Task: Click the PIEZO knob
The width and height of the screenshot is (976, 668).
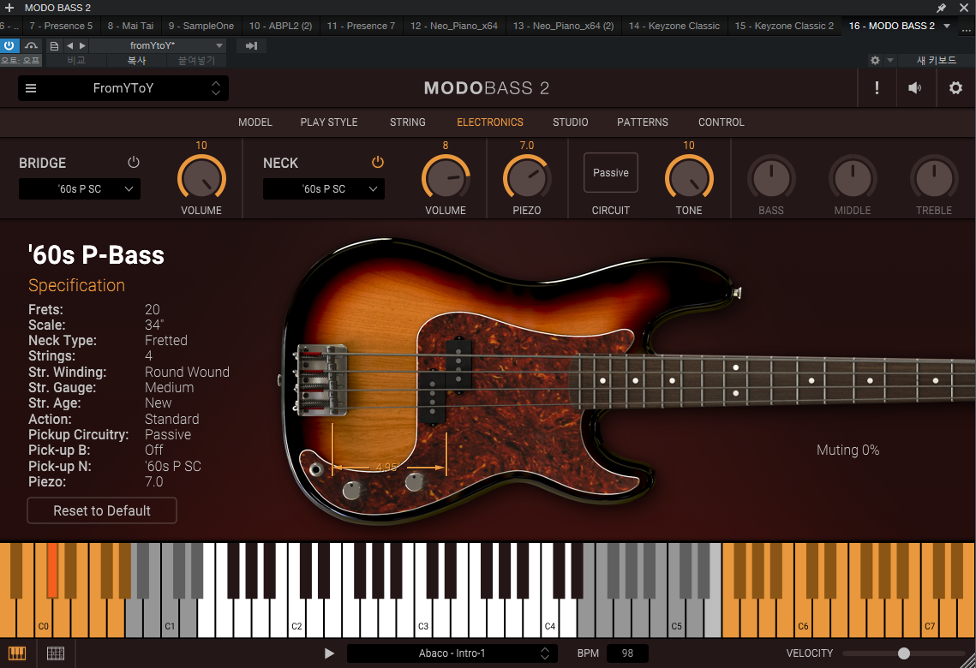Action: pos(527,178)
